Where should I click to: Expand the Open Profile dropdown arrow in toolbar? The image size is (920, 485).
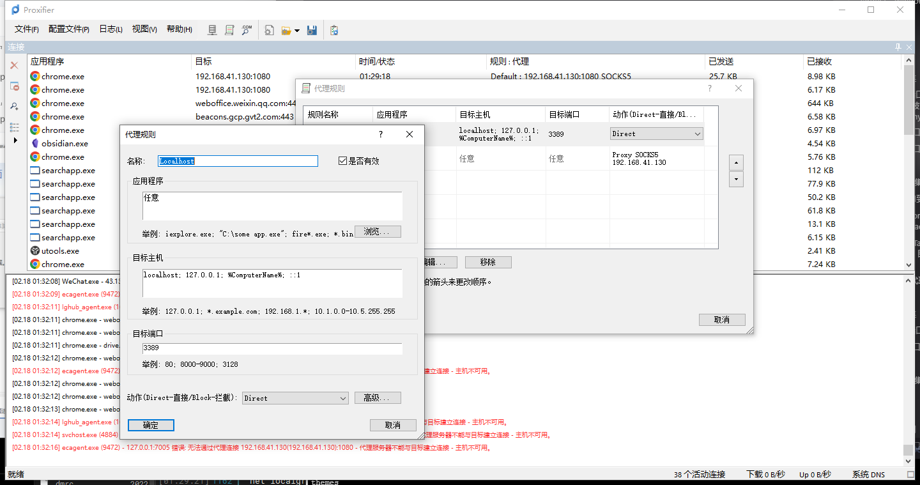pos(297,31)
